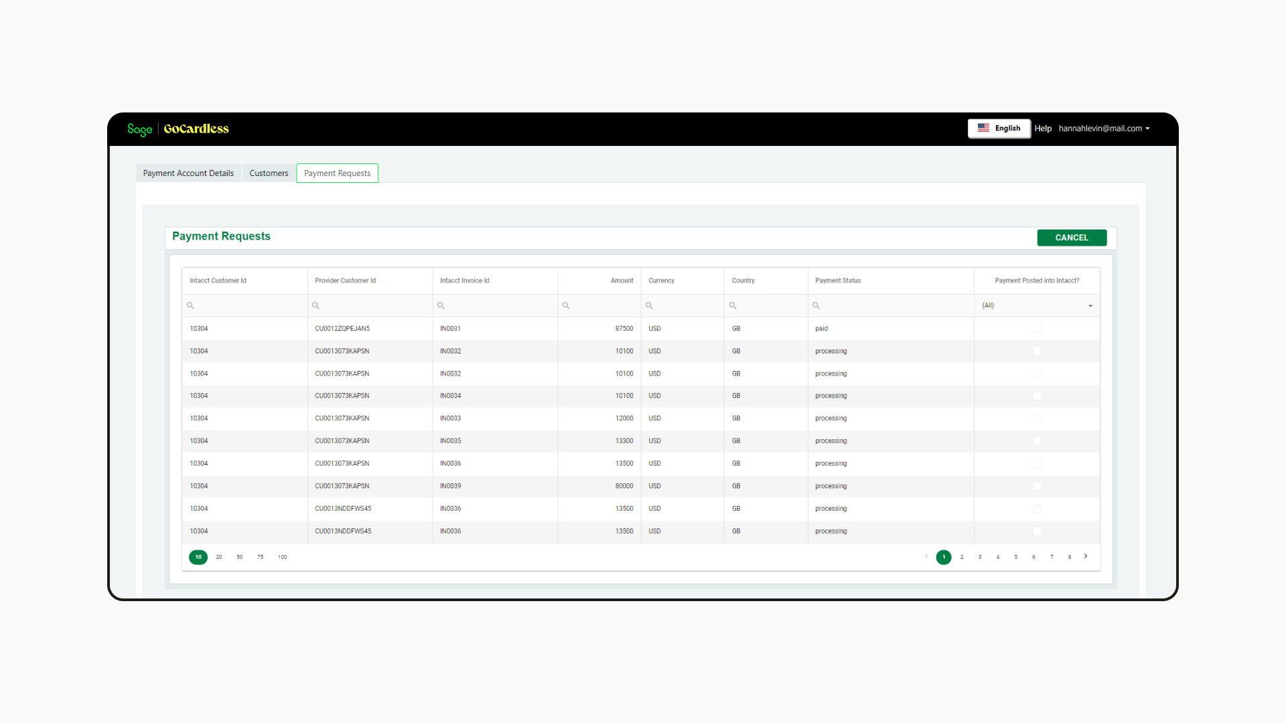Click search icon in Currency filter
Viewport: 1286px width, 723px height.
649,305
